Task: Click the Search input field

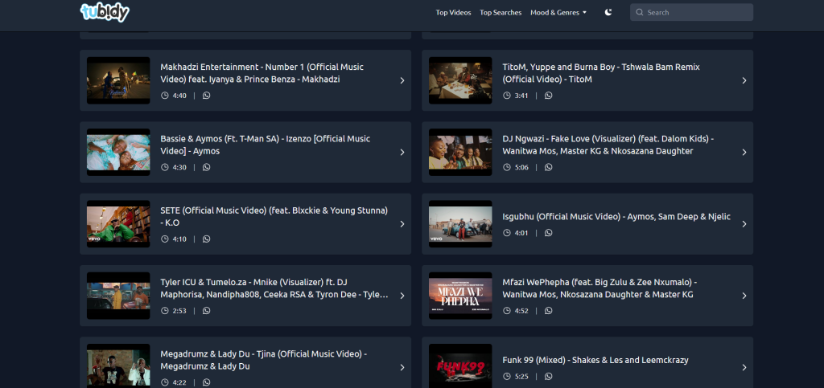Action: [691, 12]
